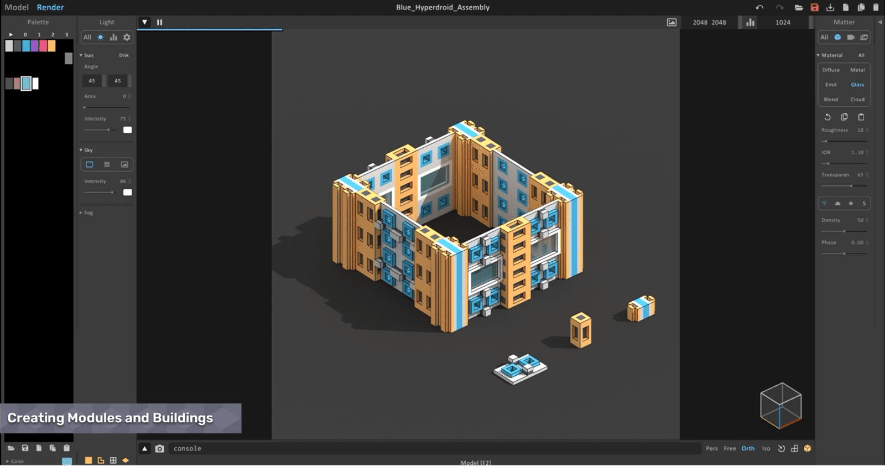
Task: Collapse the Material section
Action: [x=818, y=55]
